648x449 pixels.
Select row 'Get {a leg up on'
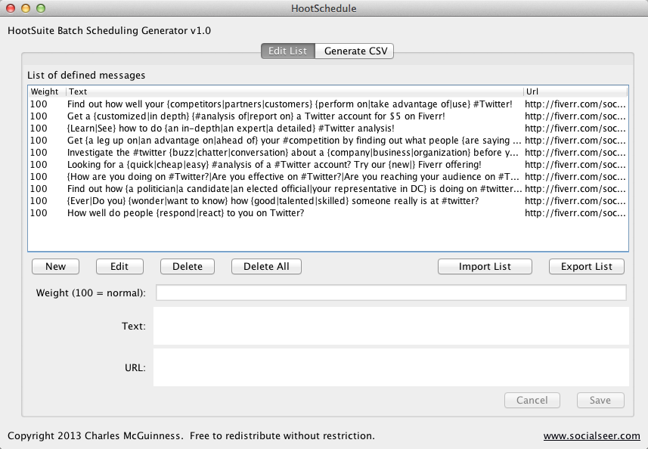tap(327, 141)
